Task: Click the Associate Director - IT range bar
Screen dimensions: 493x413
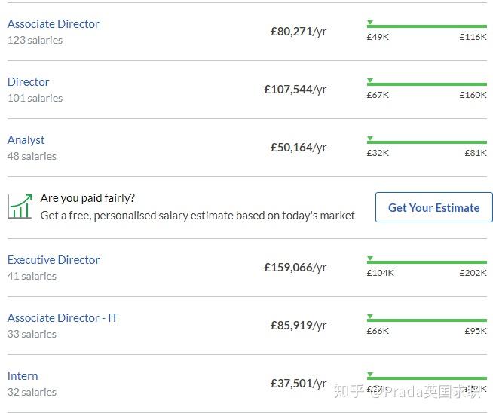Action: 427,320
